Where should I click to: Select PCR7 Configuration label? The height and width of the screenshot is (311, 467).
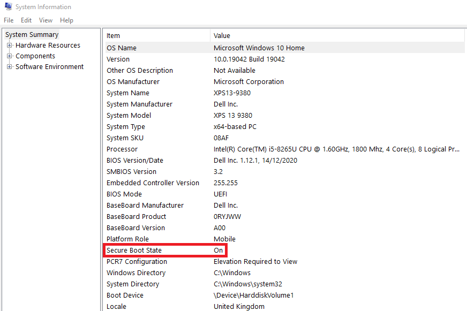pyautogui.click(x=137, y=262)
